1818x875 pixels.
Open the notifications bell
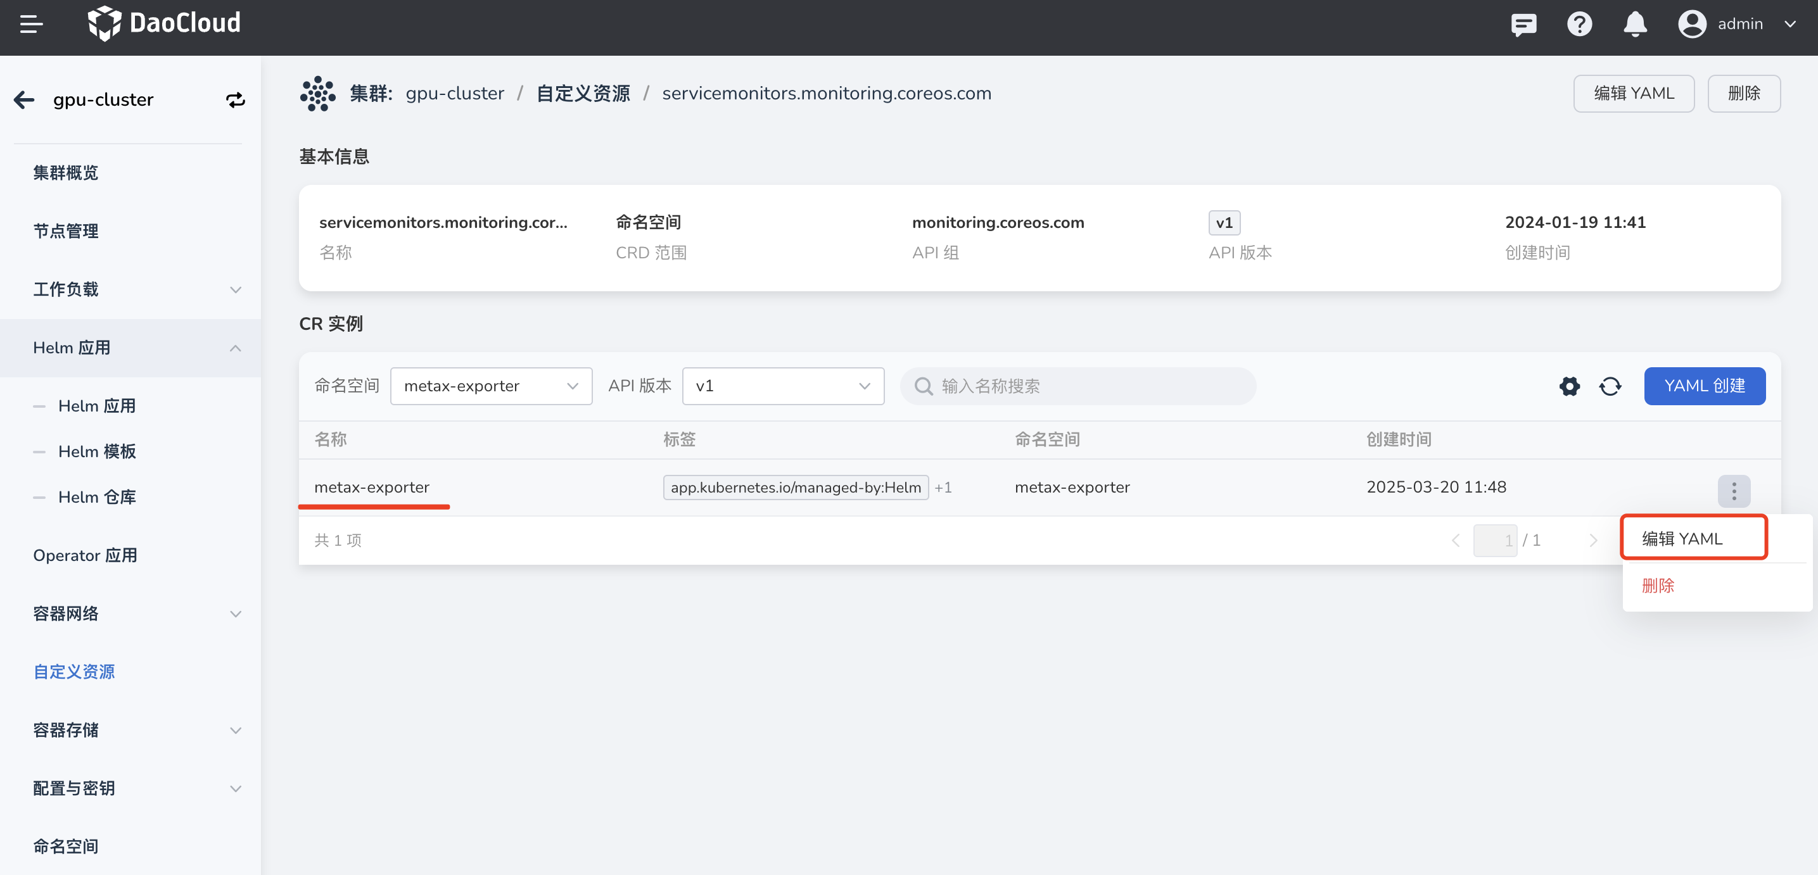click(x=1634, y=24)
